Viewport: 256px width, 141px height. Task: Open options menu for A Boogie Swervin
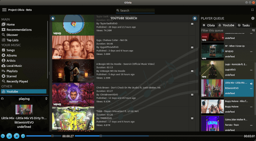pyautogui.click(x=192, y=71)
